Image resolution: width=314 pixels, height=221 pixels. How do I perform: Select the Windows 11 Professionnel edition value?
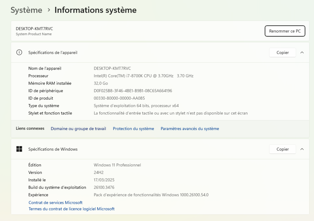click(x=117, y=165)
